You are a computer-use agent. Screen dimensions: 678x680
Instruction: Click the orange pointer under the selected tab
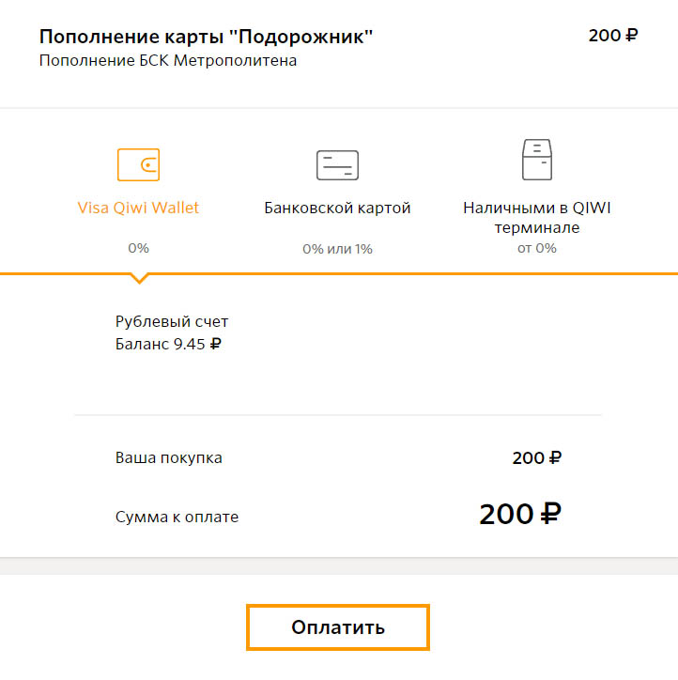(x=139, y=278)
